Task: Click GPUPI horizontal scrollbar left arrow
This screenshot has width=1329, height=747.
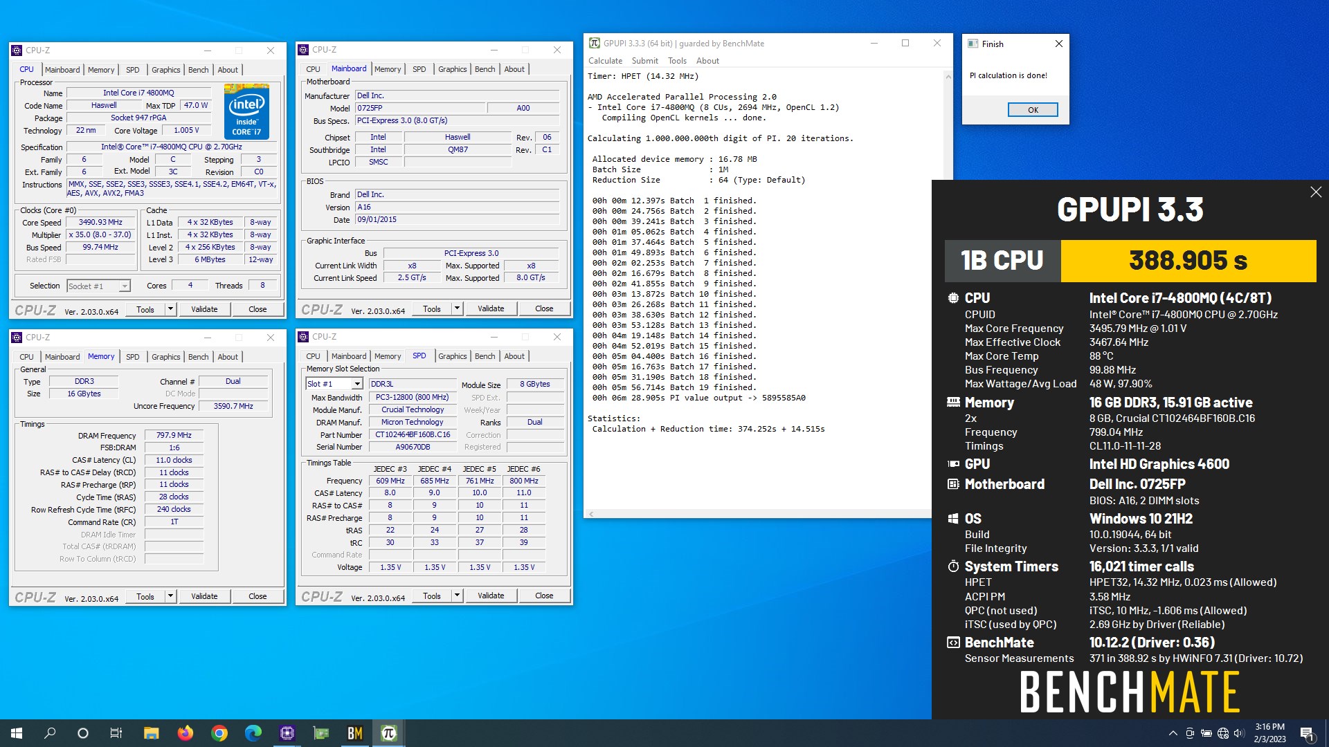Action: (x=590, y=513)
